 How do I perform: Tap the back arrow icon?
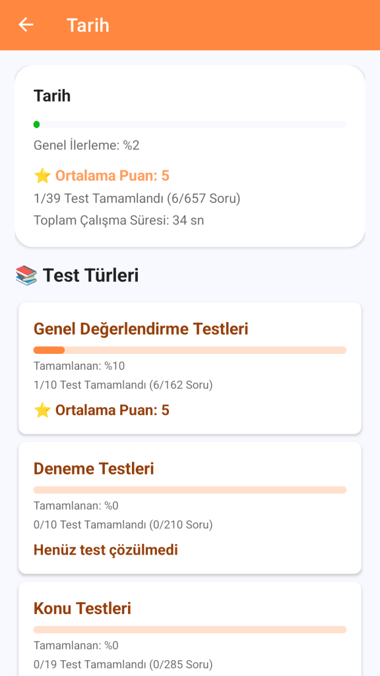(26, 25)
